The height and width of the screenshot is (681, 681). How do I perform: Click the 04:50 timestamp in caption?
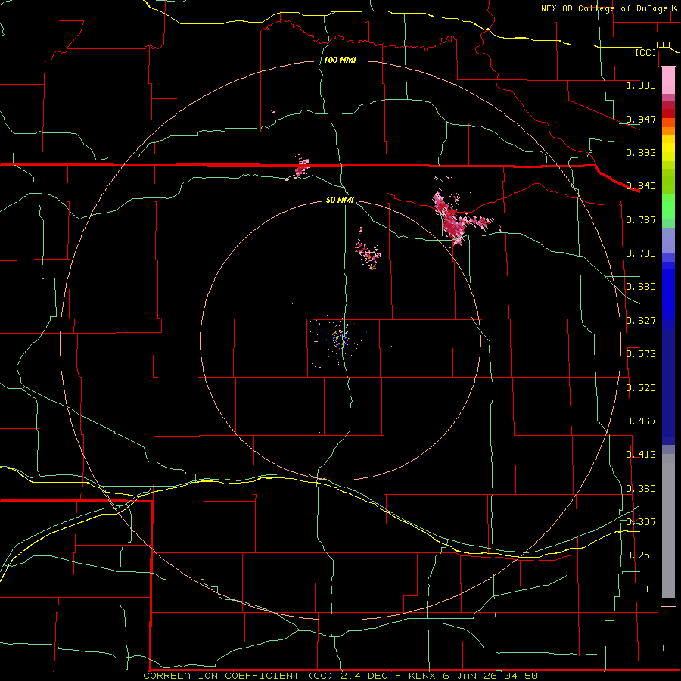coord(521,676)
